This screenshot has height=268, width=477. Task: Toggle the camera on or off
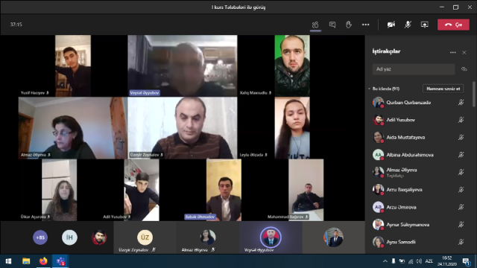pos(391,25)
